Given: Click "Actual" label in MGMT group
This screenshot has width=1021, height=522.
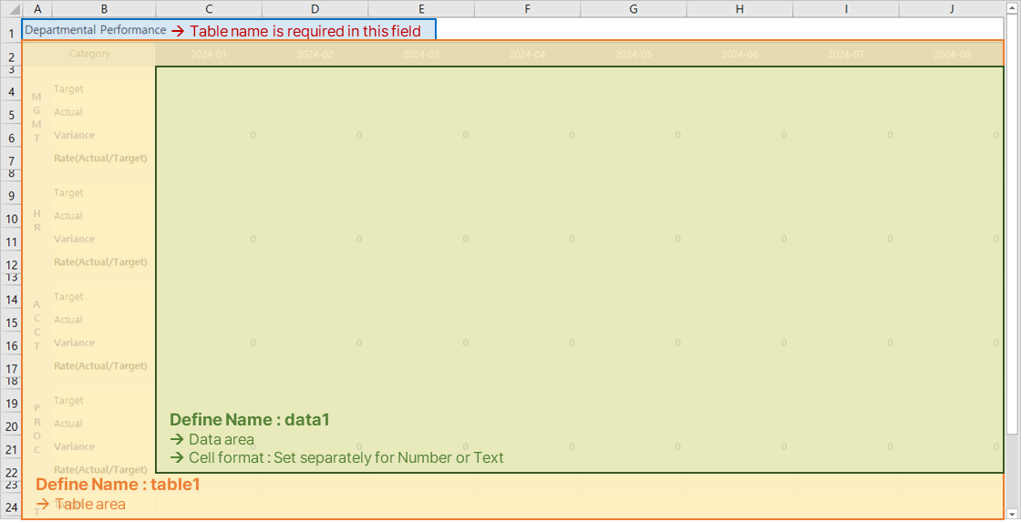Looking at the screenshot, I should pyautogui.click(x=67, y=112).
